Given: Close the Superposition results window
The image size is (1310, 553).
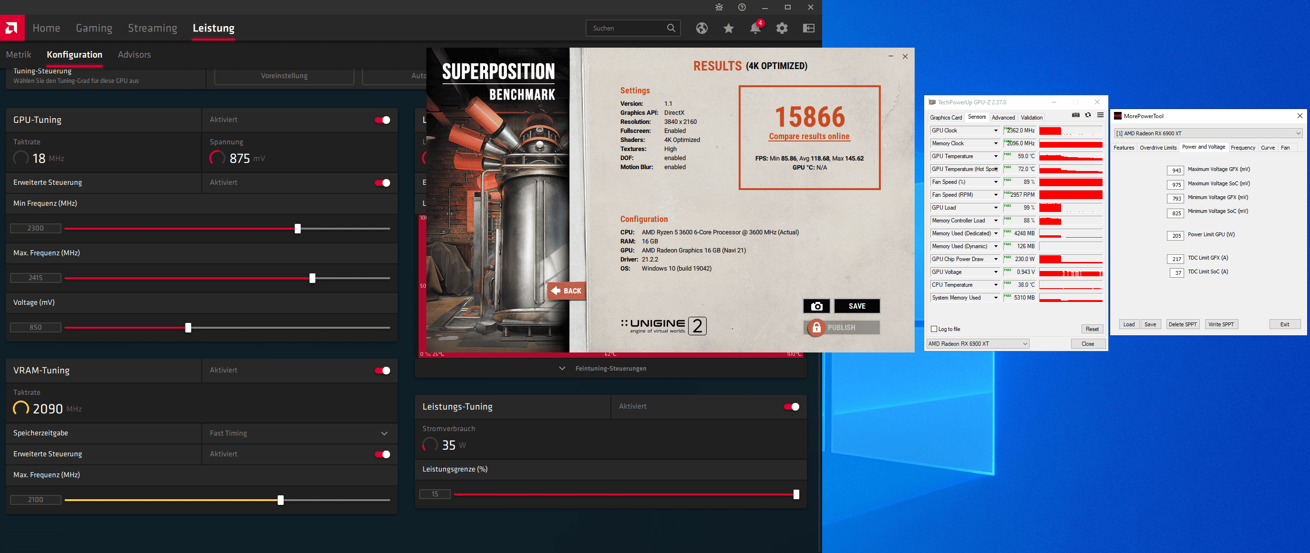Looking at the screenshot, I should [x=905, y=56].
